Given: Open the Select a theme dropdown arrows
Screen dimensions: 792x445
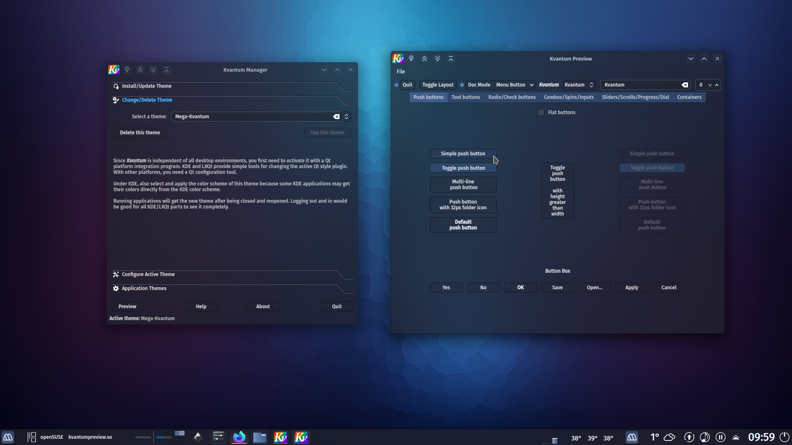Looking at the screenshot, I should [346, 117].
